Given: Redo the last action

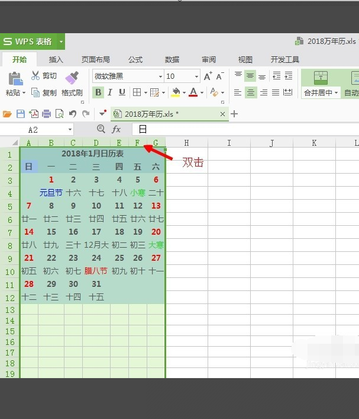Looking at the screenshot, I should point(86,114).
